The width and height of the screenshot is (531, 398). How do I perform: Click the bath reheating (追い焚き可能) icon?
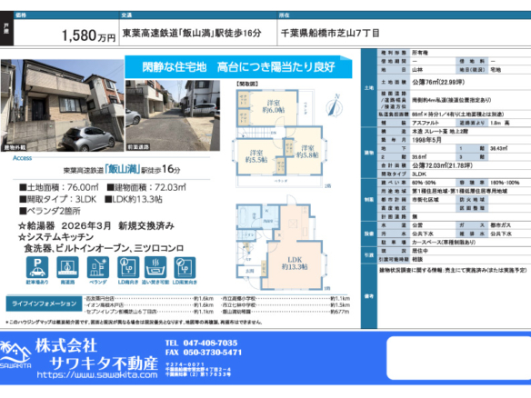(155, 270)
